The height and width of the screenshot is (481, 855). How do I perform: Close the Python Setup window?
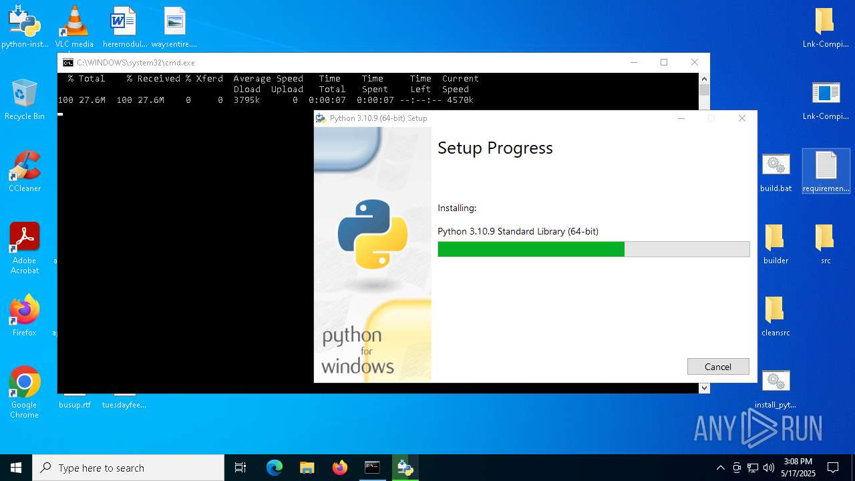click(x=742, y=118)
